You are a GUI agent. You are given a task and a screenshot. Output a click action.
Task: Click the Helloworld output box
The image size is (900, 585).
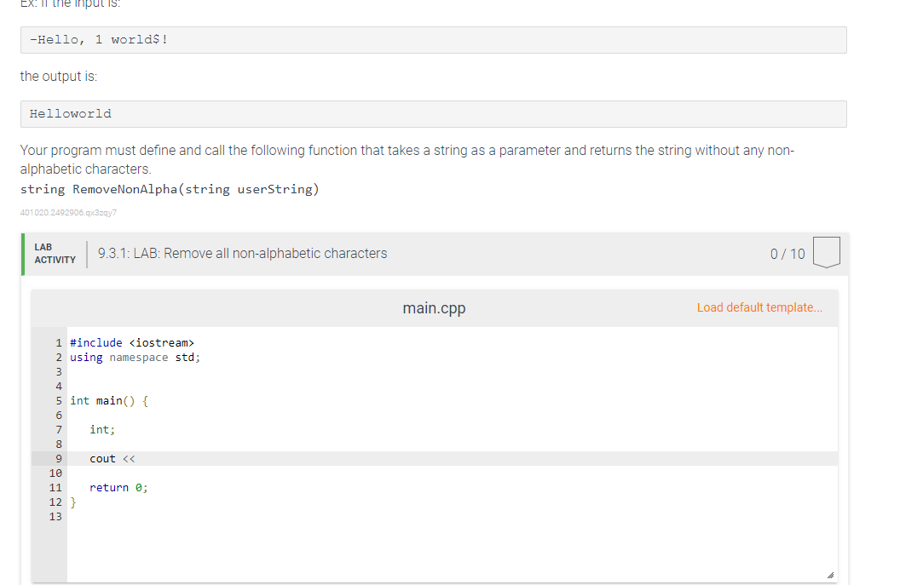(x=433, y=114)
